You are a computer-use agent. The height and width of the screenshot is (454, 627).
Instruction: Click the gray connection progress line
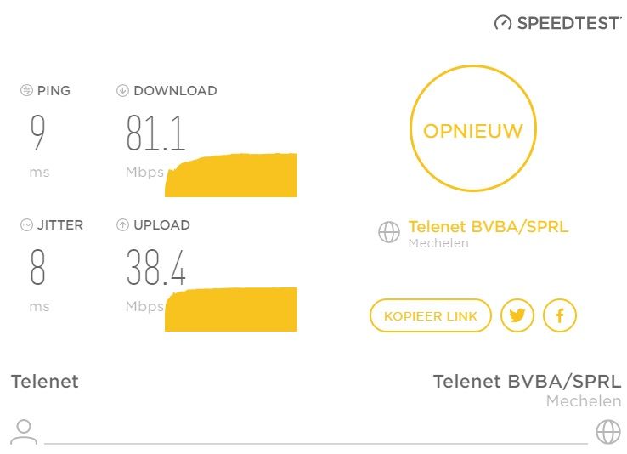[316, 444]
